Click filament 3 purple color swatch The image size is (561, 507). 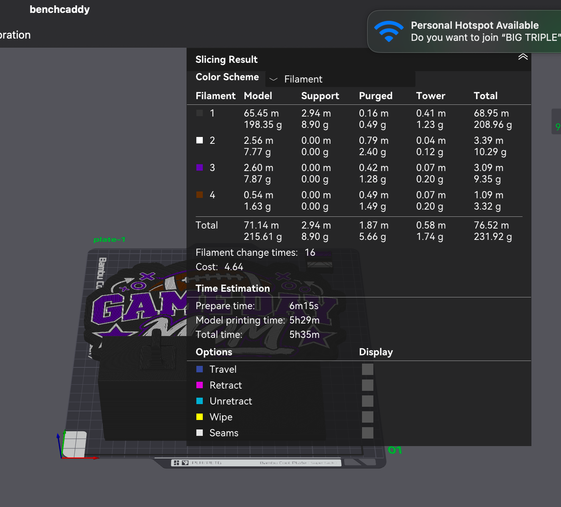[x=199, y=168]
